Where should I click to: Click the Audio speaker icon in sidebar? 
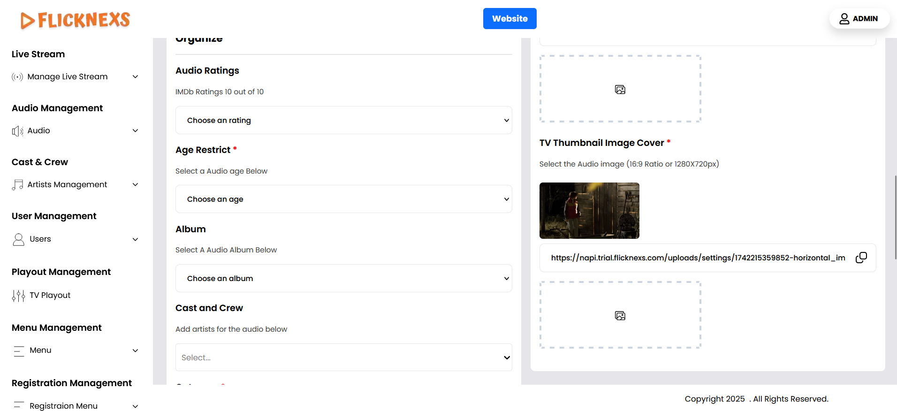(x=17, y=131)
